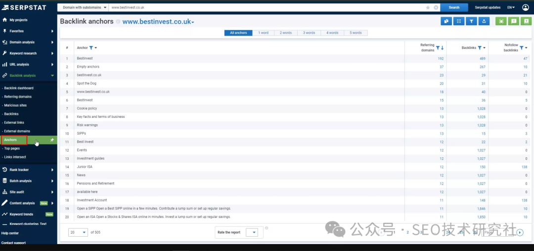Click the filter icon in Backlinks column header
The width and height of the screenshot is (534, 251).
(480, 48)
